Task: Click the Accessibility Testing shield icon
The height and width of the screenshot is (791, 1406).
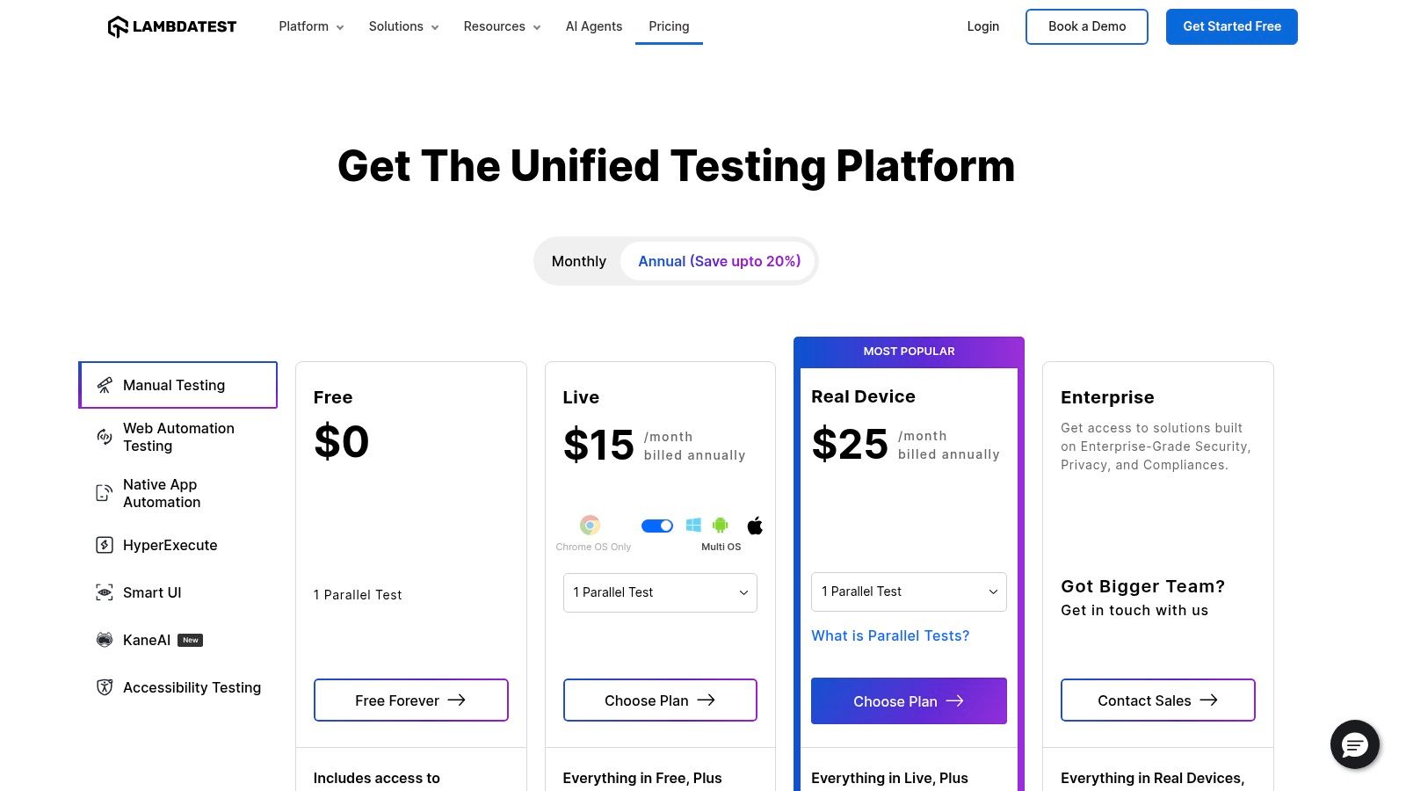Action: (x=105, y=687)
